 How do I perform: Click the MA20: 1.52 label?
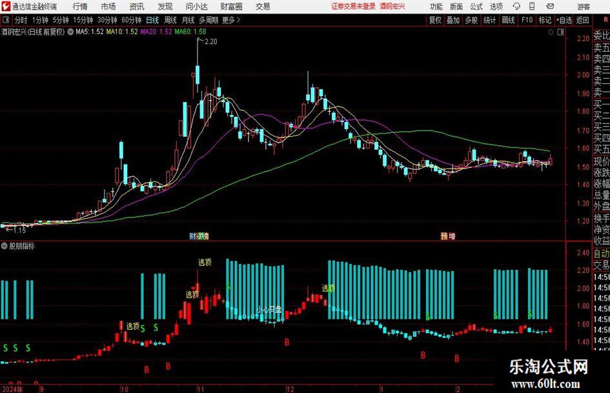point(156,32)
